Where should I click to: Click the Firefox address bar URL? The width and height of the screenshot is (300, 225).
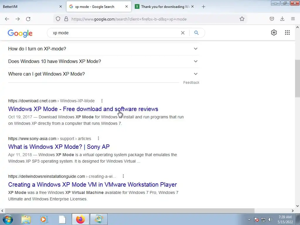(x=129, y=19)
